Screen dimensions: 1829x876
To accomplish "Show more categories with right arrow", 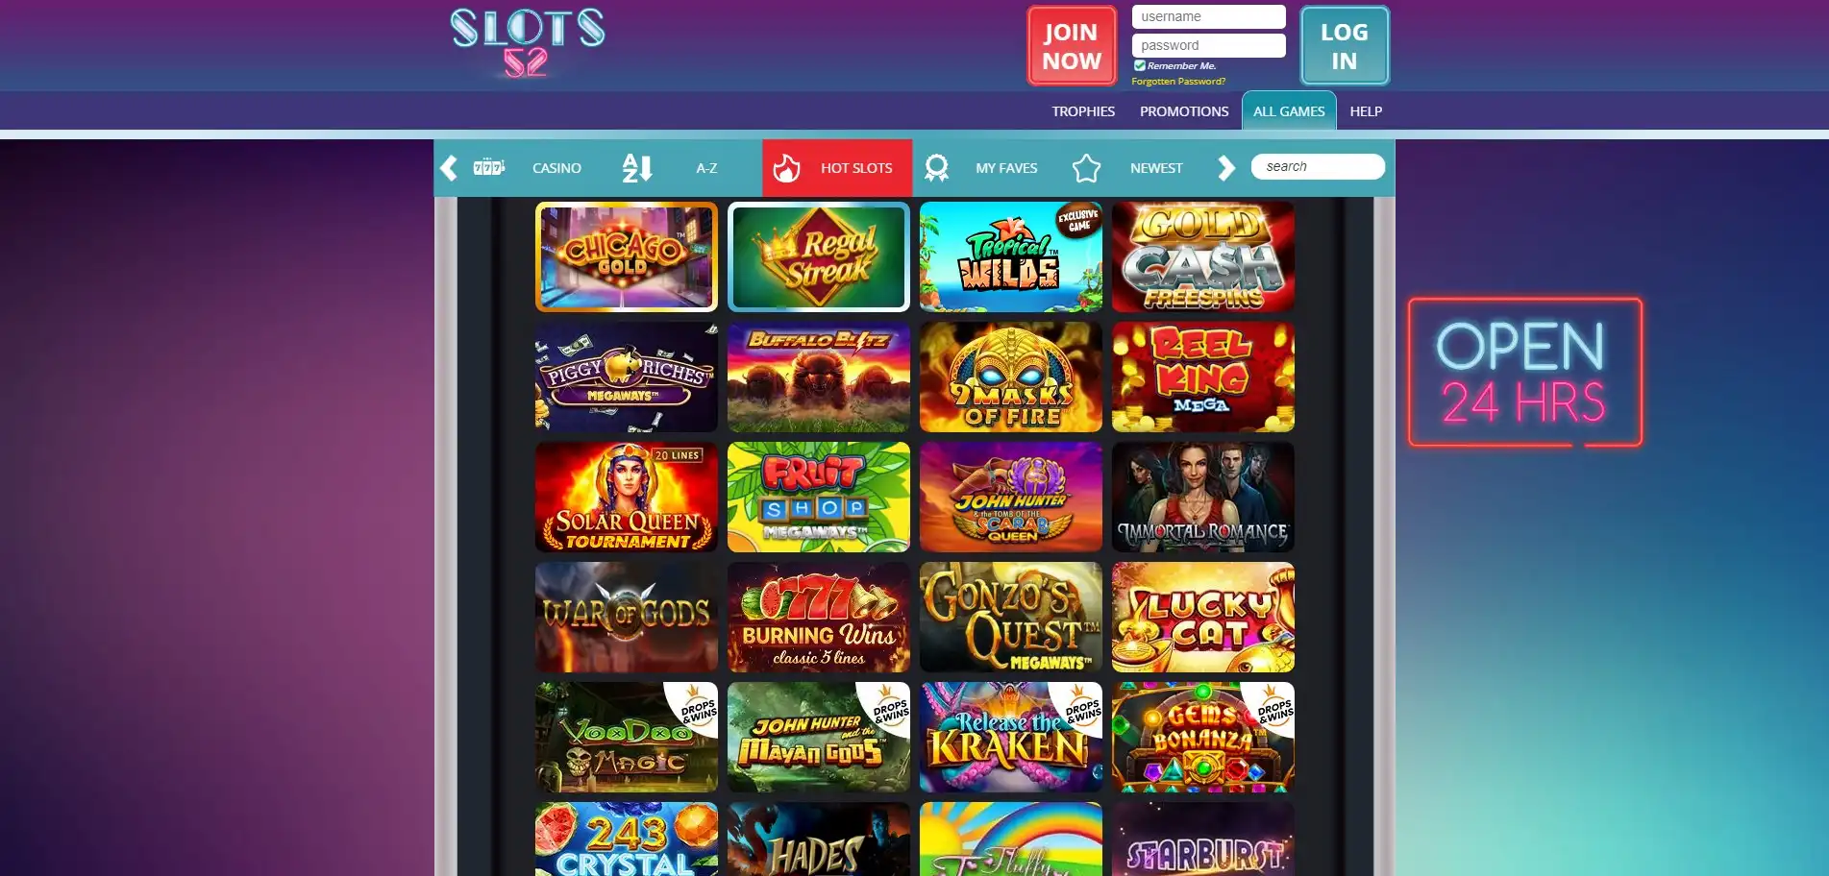I will [x=1225, y=168].
